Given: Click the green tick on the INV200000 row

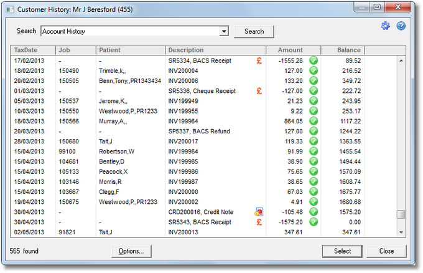Looking at the screenshot, I should pos(314,191).
